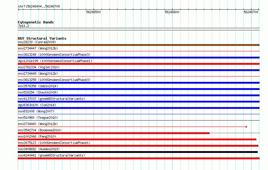The width and height of the screenshot is (268, 170).
Task: Select the red esv2675123 variant bar
Action: click(138, 146)
